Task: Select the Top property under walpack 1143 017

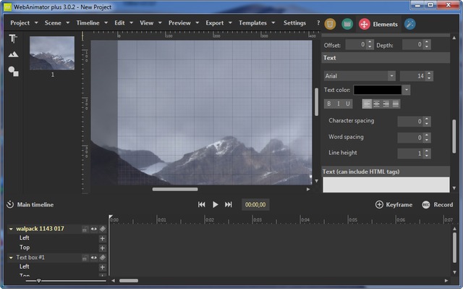Action: 25,247
